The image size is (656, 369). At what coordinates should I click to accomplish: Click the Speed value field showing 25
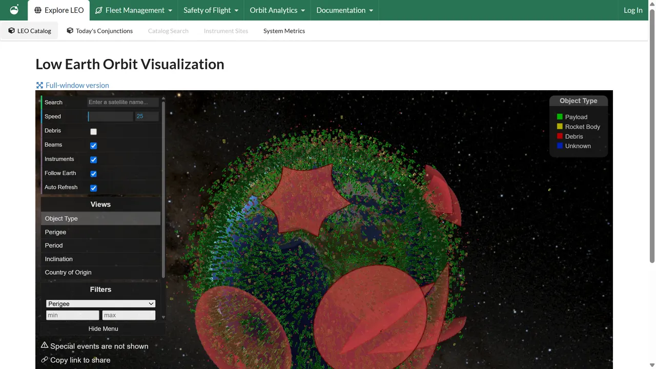click(147, 116)
